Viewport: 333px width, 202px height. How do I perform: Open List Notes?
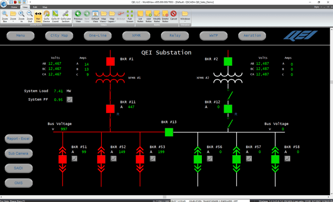point(140,16)
